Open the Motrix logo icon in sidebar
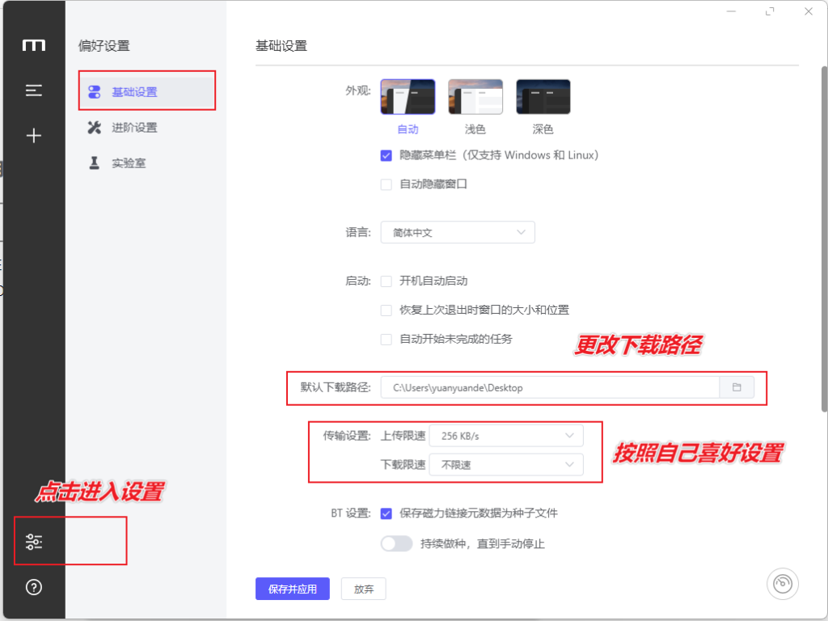Screen dimensions: 828x621 pos(33,46)
